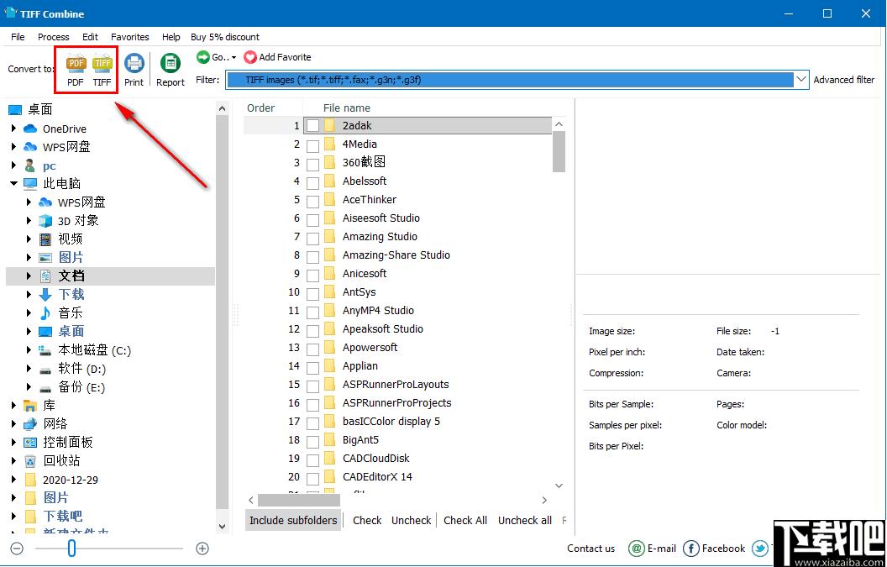Click the Add Favorite heart icon
Viewport: 887px width, 567px height.
(250, 57)
